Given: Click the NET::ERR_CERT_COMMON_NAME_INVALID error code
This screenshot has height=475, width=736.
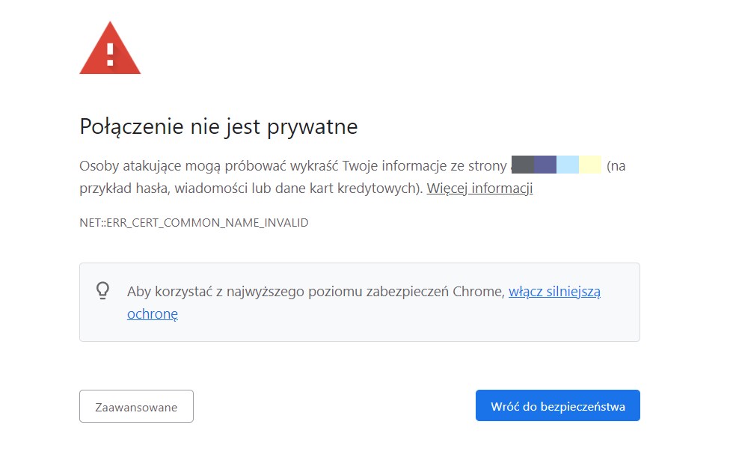Looking at the screenshot, I should 194,223.
